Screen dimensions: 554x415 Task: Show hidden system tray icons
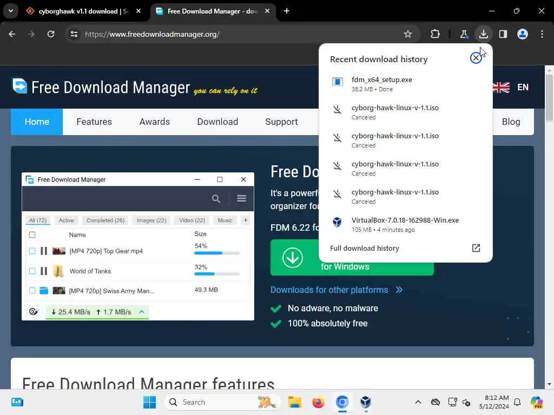tap(418, 402)
